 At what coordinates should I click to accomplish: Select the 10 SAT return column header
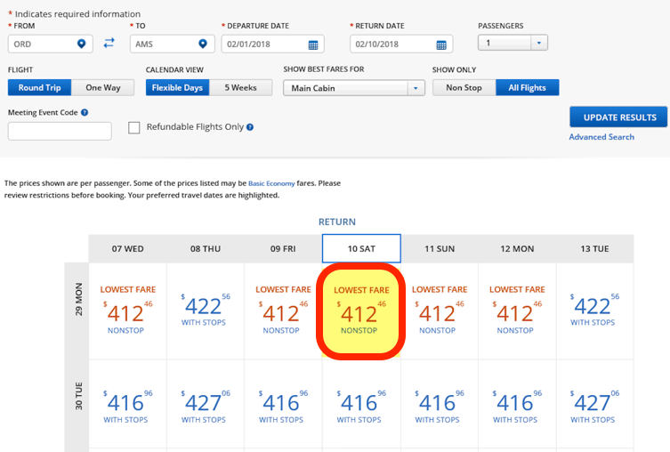coord(361,248)
